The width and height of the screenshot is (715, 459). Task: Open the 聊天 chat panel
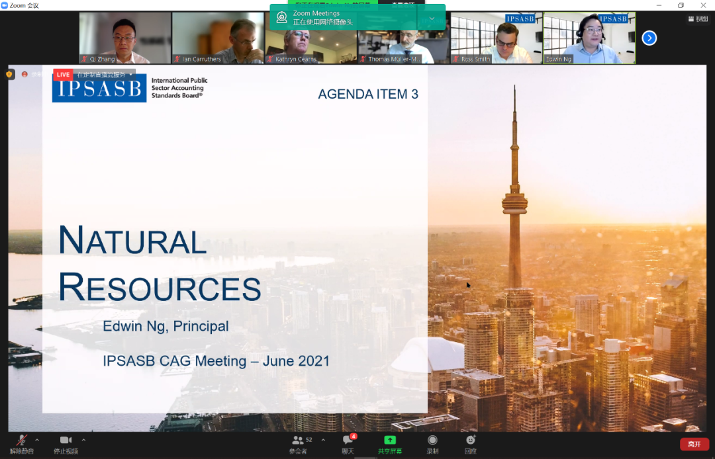tap(348, 444)
